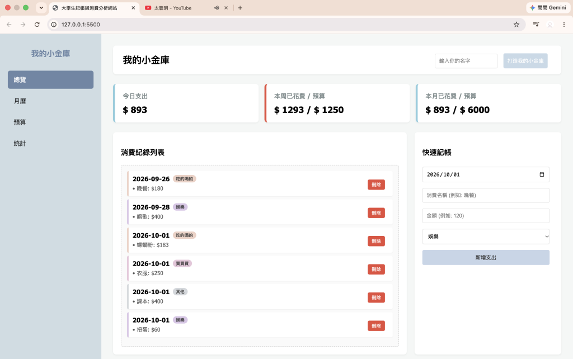Click the 新增支出 button
Viewport: 573px width, 359px height.
pyautogui.click(x=486, y=257)
